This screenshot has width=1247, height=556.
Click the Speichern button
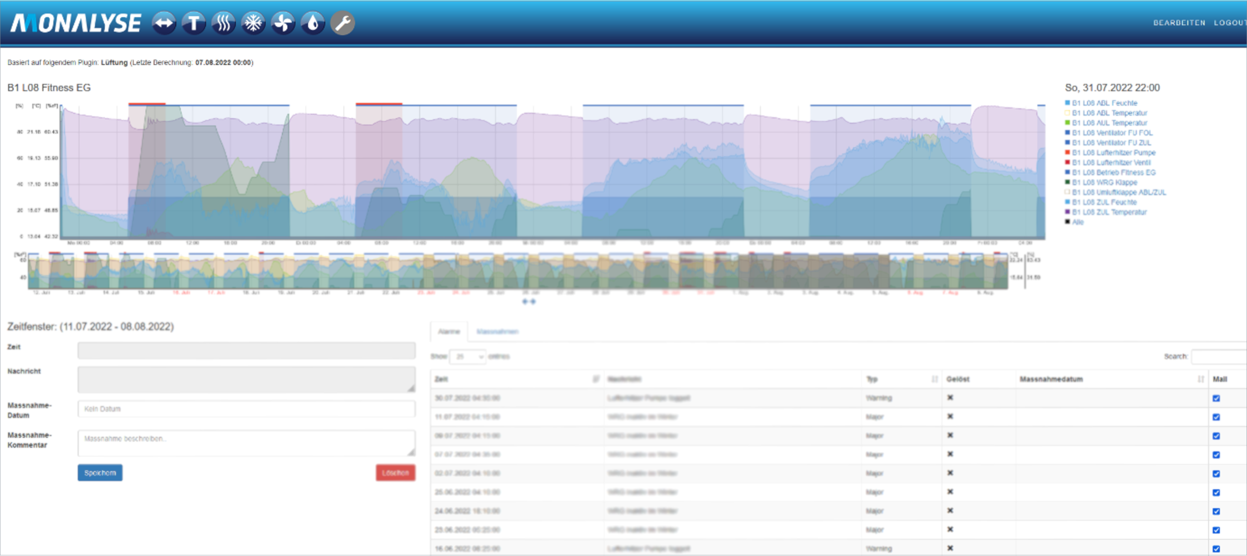click(100, 473)
